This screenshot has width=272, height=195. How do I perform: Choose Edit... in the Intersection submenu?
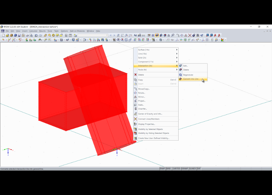click(x=193, y=66)
